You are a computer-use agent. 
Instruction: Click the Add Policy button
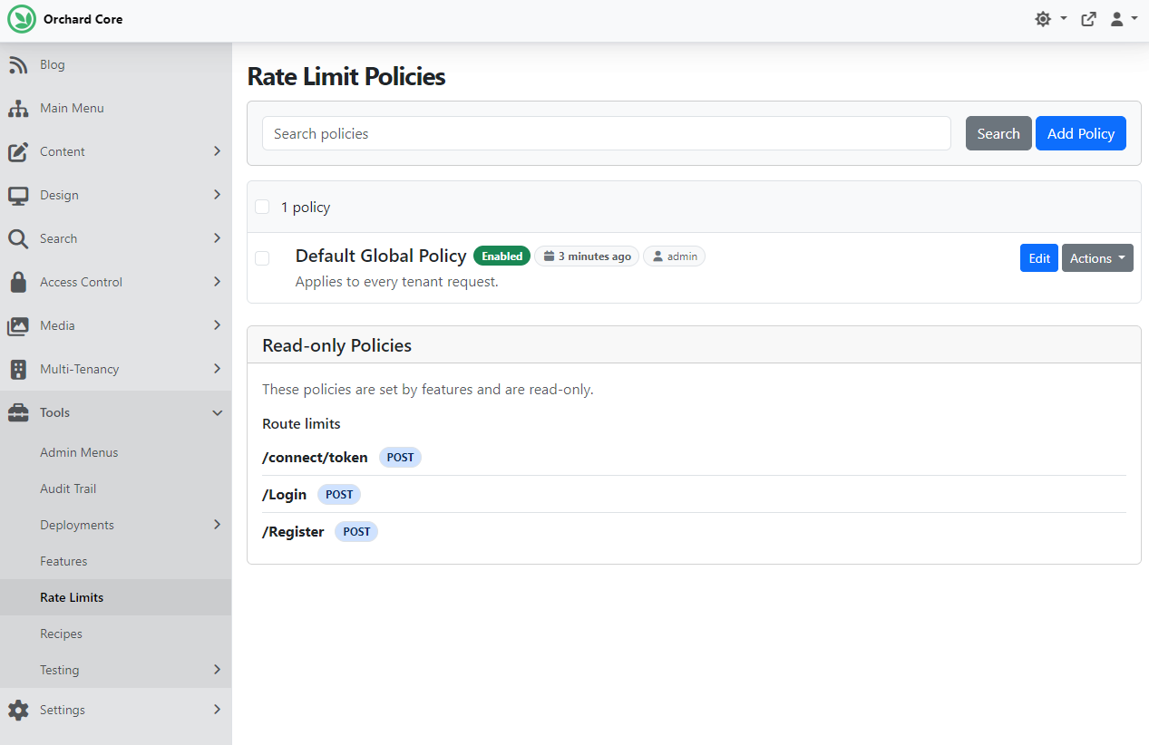click(x=1081, y=133)
